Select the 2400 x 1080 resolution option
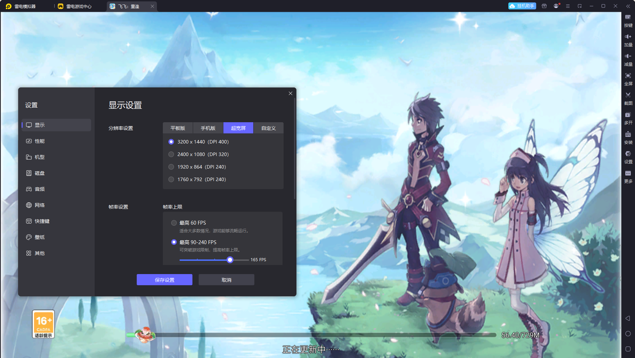Viewport: 635px width, 358px height. (171, 154)
